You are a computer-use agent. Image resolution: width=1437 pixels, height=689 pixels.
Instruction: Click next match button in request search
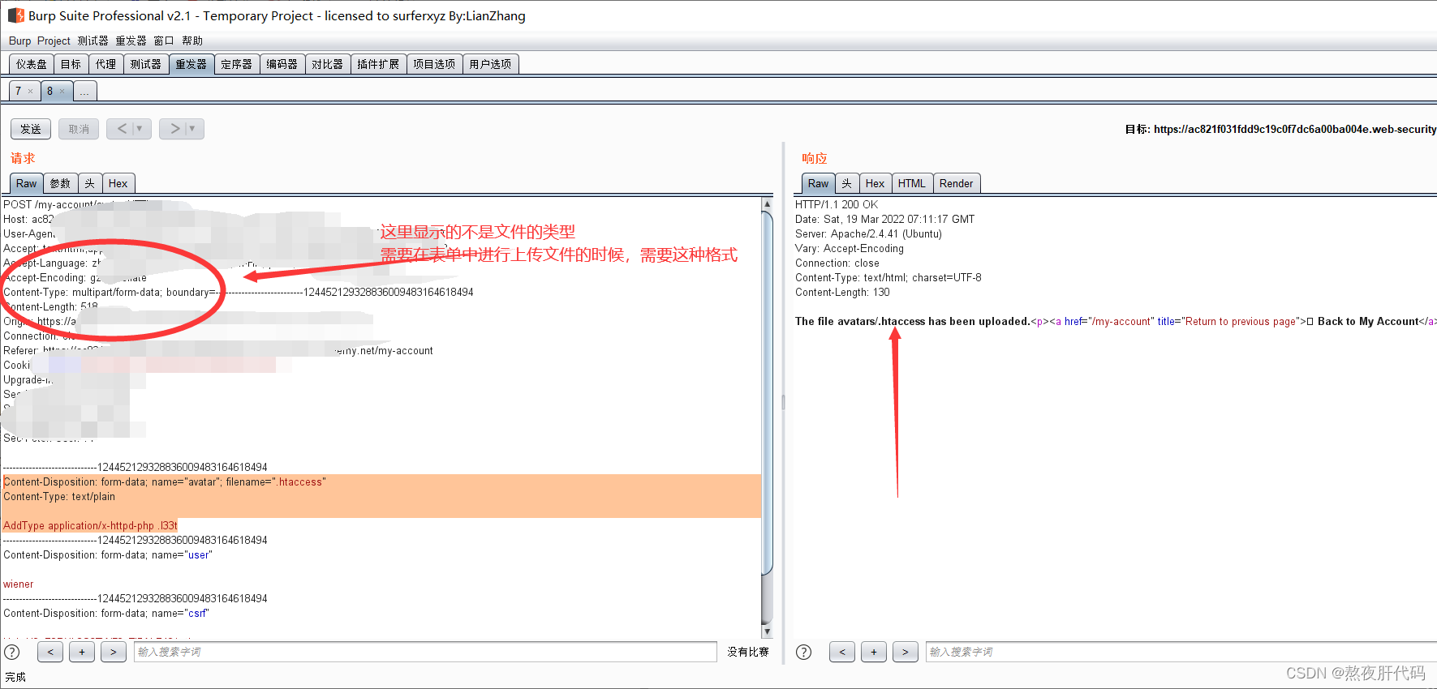(114, 652)
